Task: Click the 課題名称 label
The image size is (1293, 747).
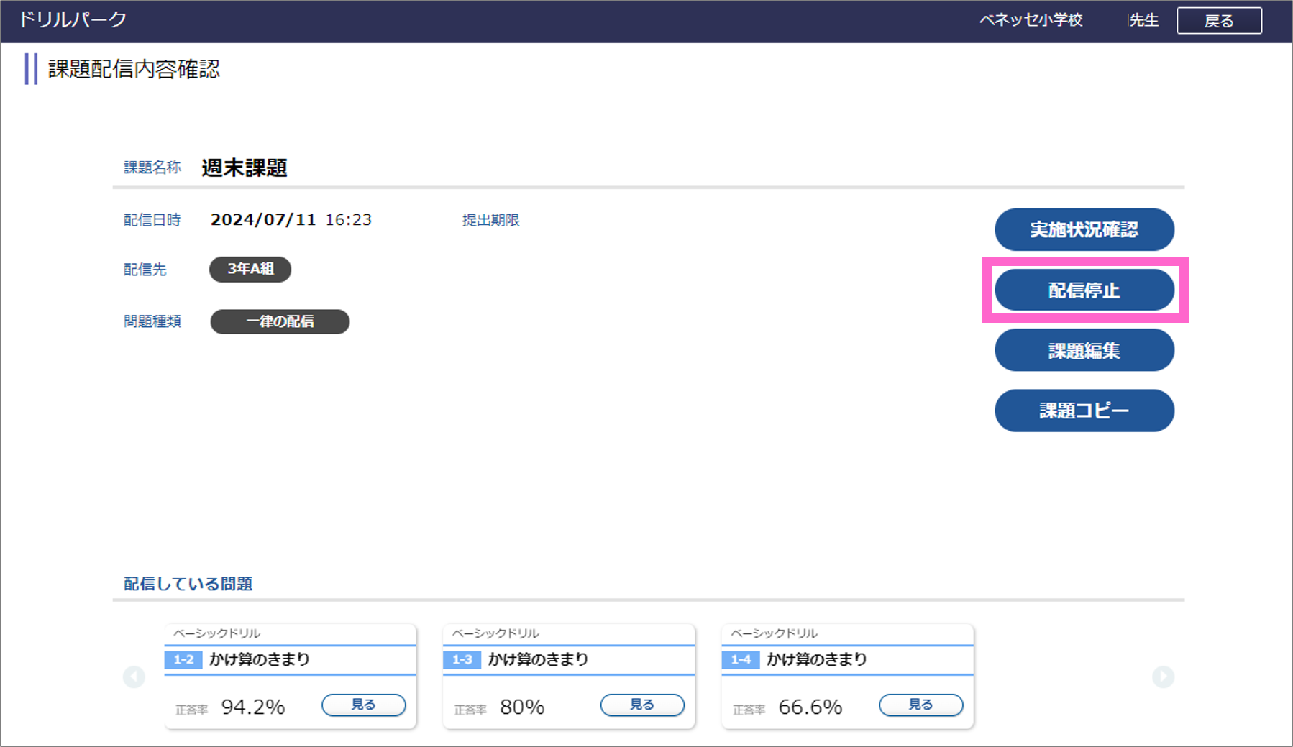Action: point(152,168)
